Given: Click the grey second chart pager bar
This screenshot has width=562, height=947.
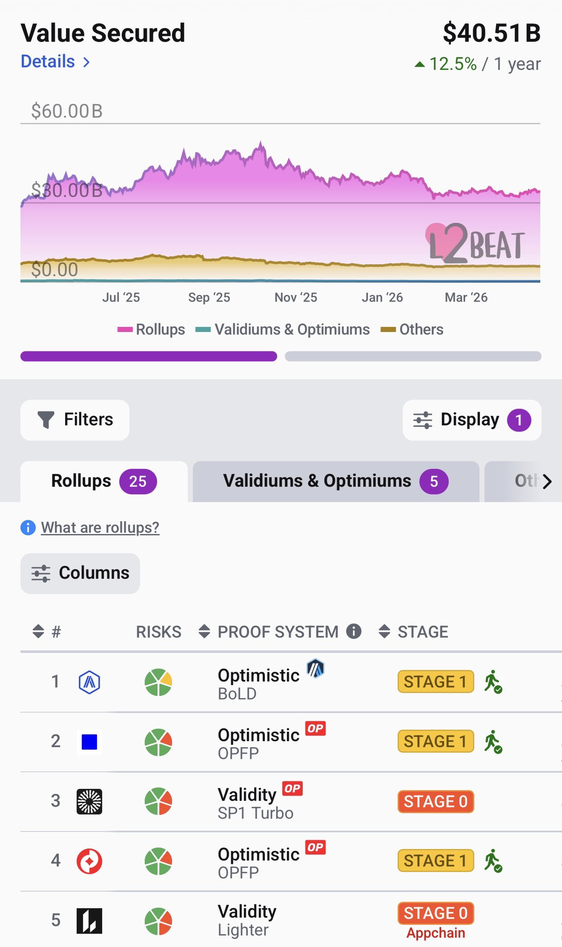Looking at the screenshot, I should (413, 356).
